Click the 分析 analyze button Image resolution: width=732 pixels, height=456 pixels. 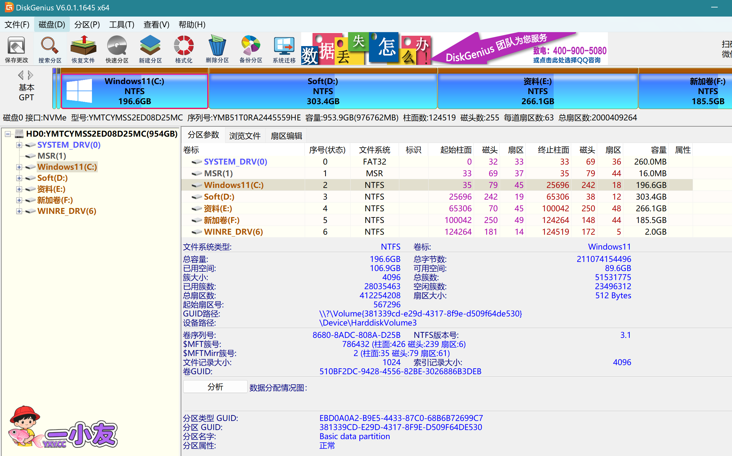click(x=215, y=387)
